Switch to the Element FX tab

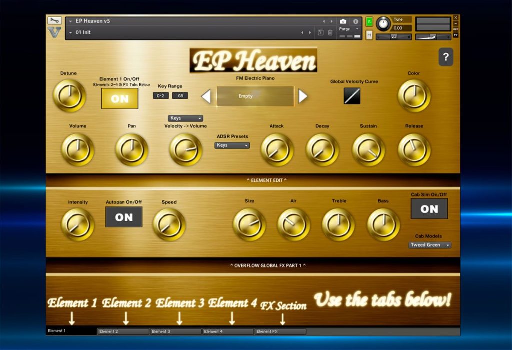pyautogui.click(x=280, y=331)
